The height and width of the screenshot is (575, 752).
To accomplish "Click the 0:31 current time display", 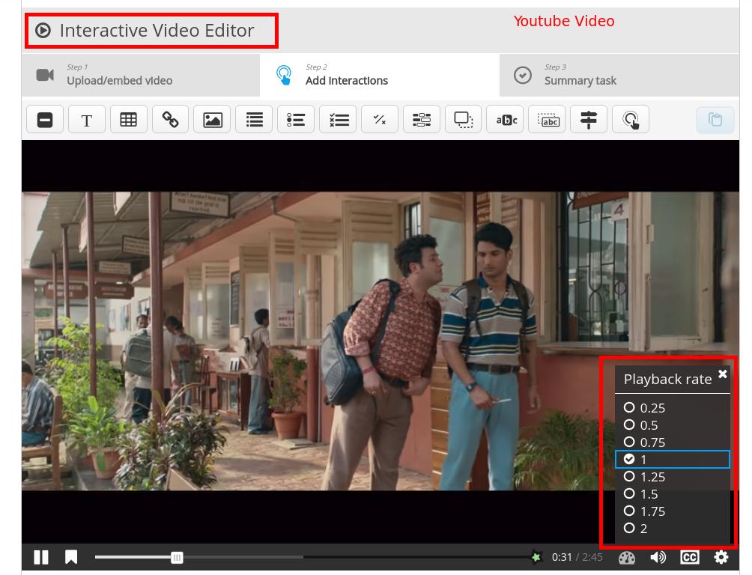I will 562,557.
